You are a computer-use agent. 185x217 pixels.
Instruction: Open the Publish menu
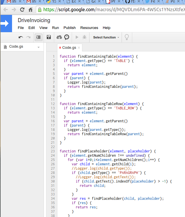pyautogui.click(x=69, y=28)
